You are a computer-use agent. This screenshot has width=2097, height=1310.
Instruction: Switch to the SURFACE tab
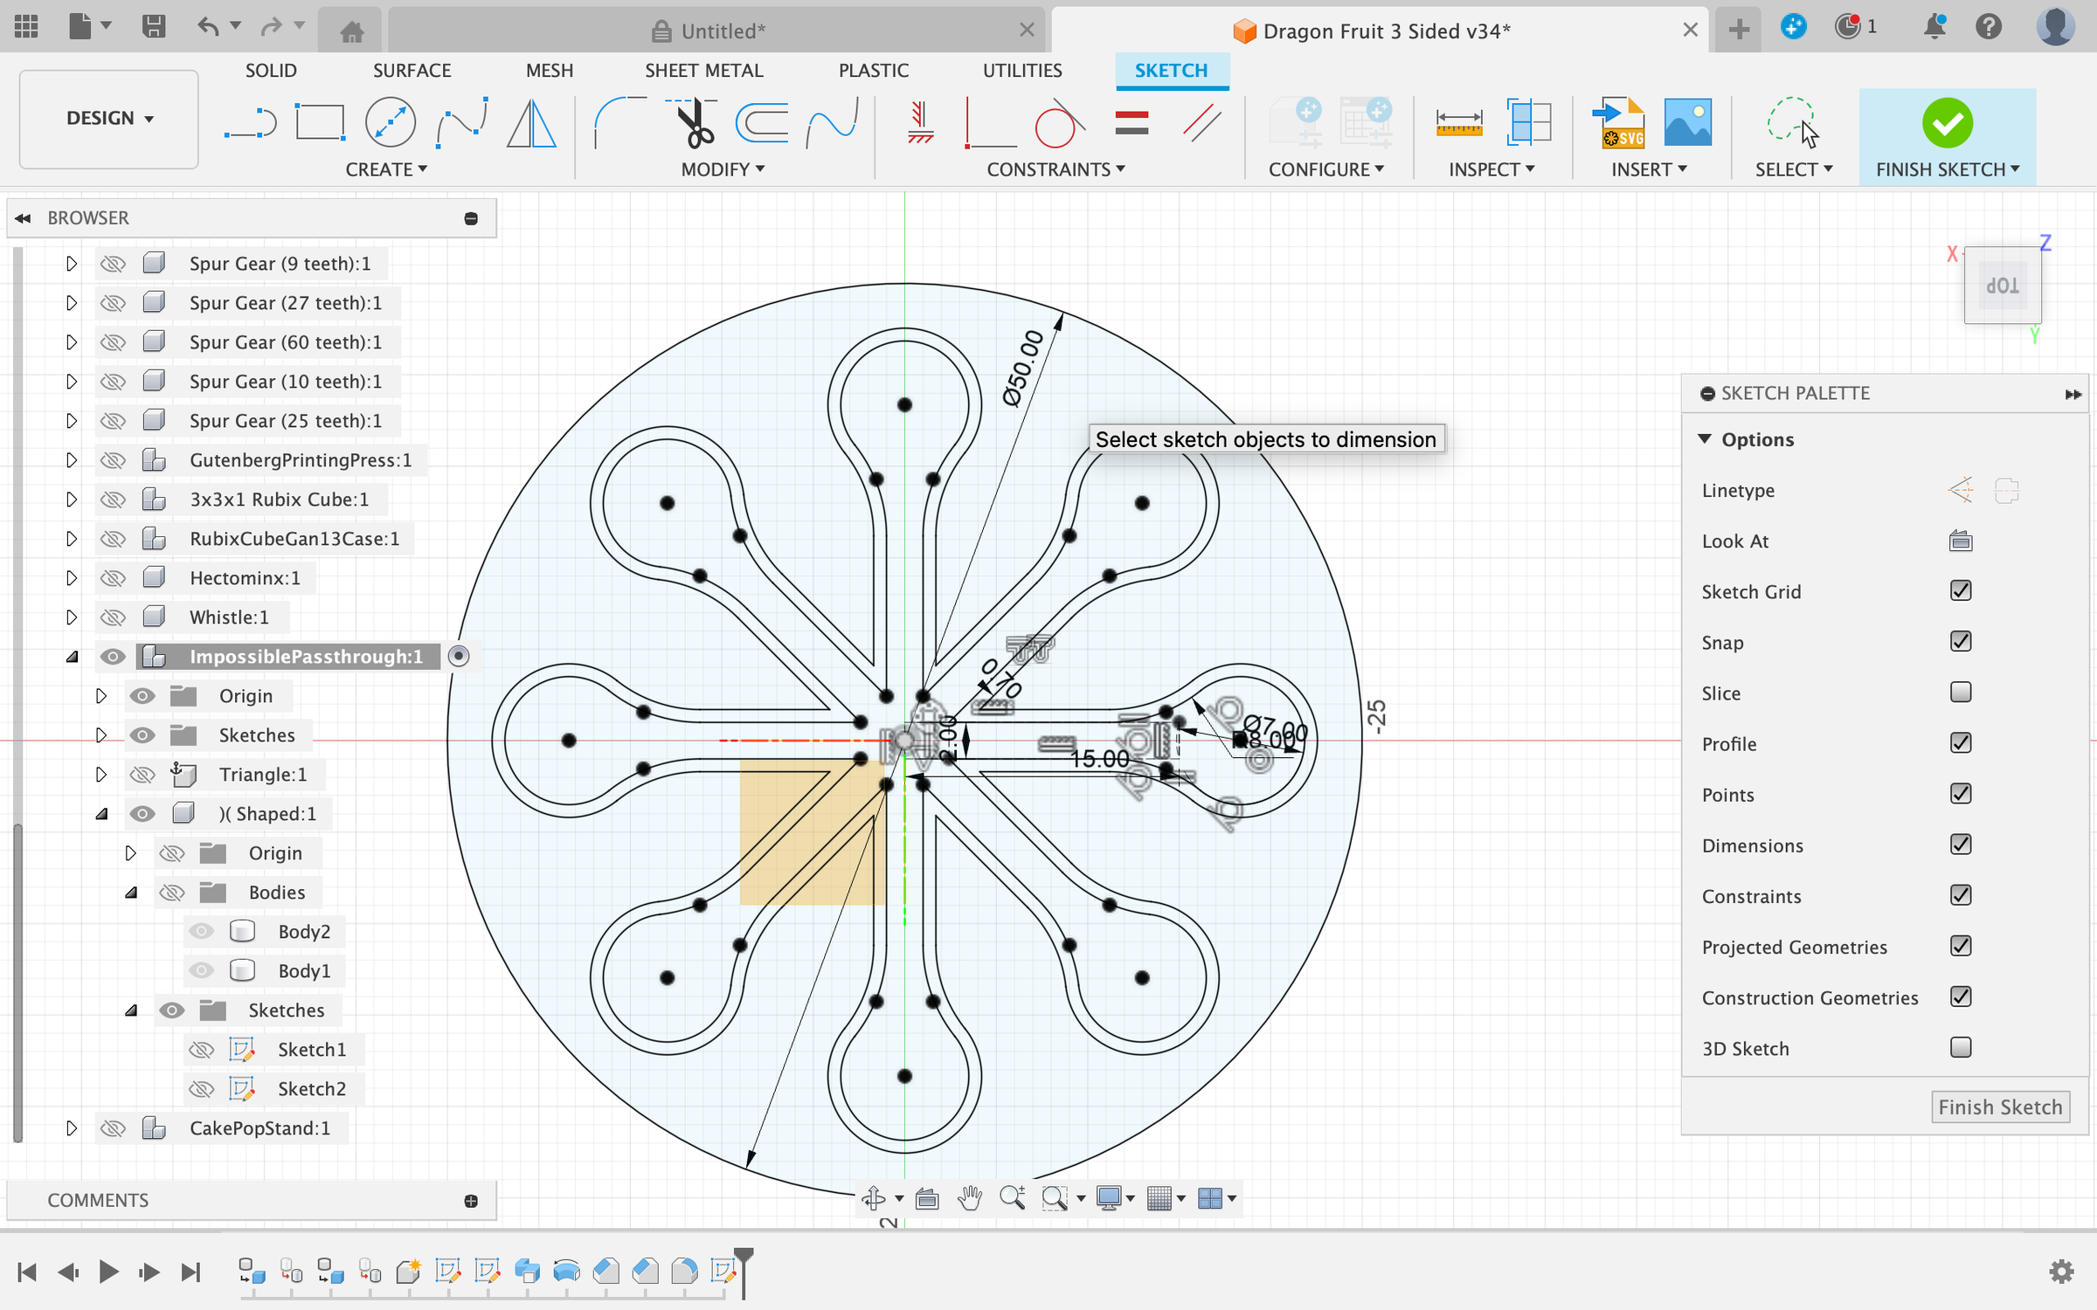click(x=412, y=71)
